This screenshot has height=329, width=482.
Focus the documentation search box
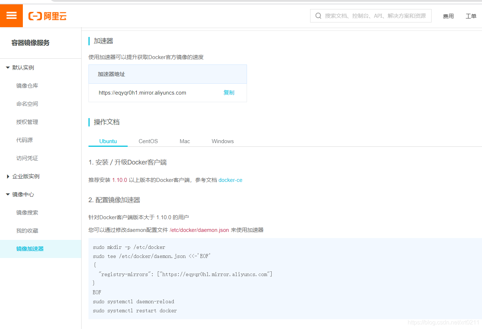(x=371, y=16)
